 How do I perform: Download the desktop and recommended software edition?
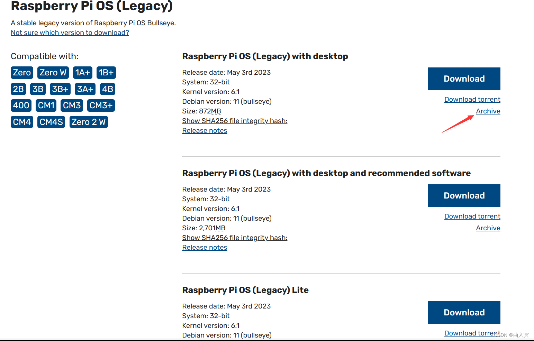click(x=464, y=195)
